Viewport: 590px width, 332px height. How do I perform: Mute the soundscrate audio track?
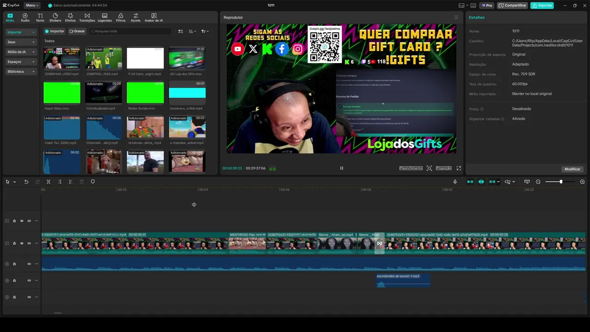29,280
